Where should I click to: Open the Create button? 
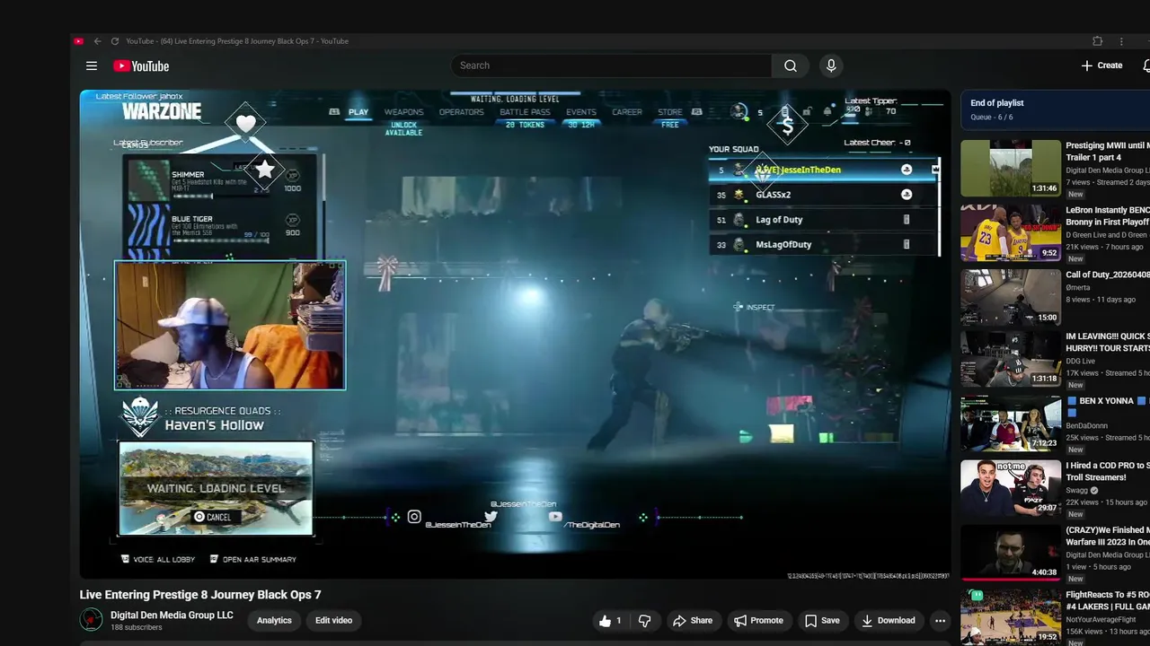(1101, 65)
